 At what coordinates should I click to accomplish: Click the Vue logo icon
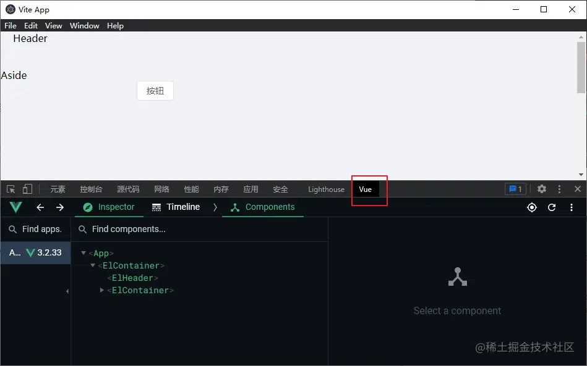(x=15, y=207)
